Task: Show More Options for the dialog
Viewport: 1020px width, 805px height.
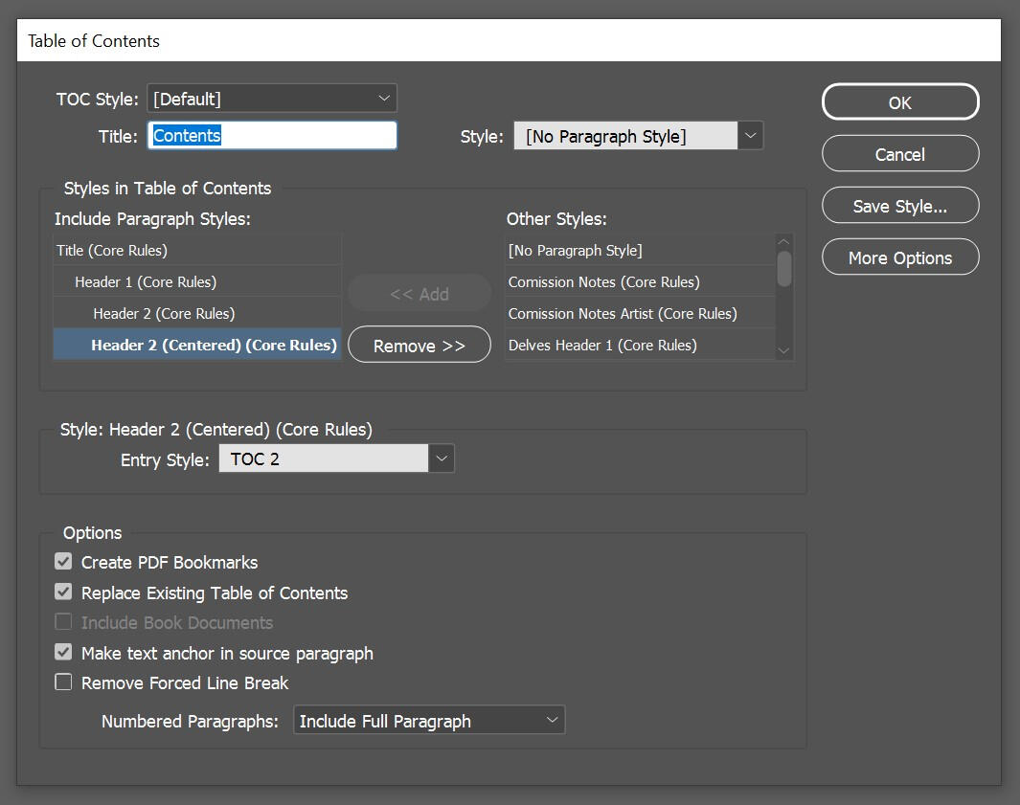Action: (x=899, y=257)
